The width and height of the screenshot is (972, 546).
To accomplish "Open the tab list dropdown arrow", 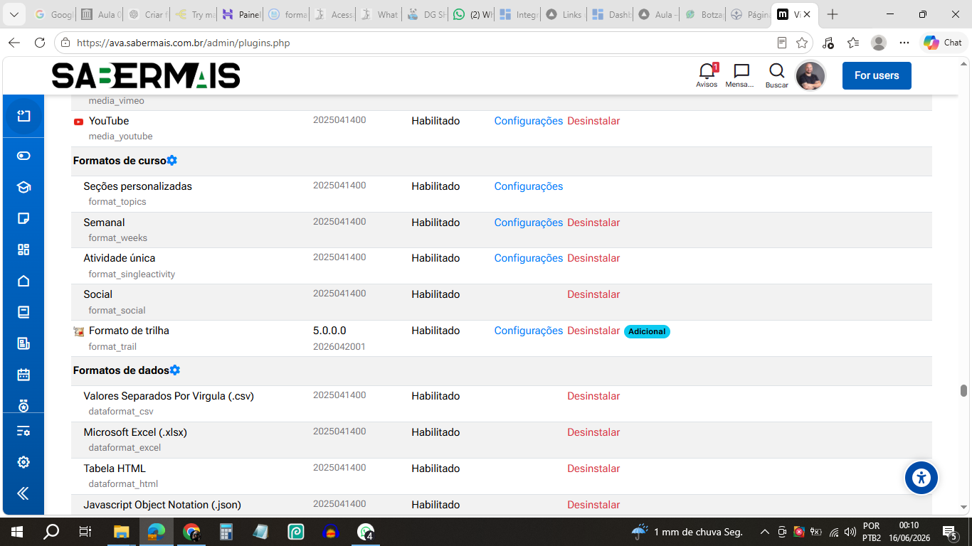I will click(x=14, y=14).
